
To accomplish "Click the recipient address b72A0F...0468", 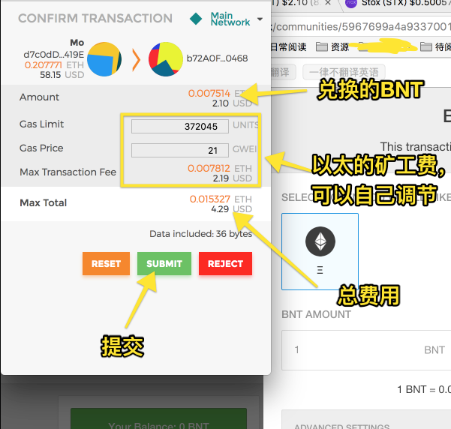I will 217,58.
